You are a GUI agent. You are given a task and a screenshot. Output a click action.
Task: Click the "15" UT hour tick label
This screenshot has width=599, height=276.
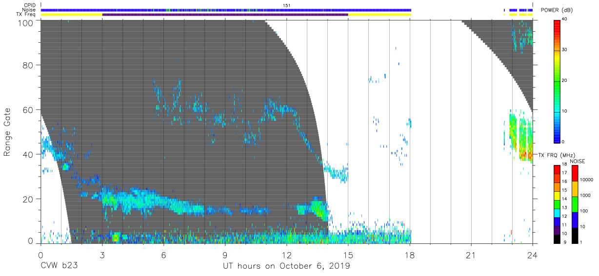348,256
